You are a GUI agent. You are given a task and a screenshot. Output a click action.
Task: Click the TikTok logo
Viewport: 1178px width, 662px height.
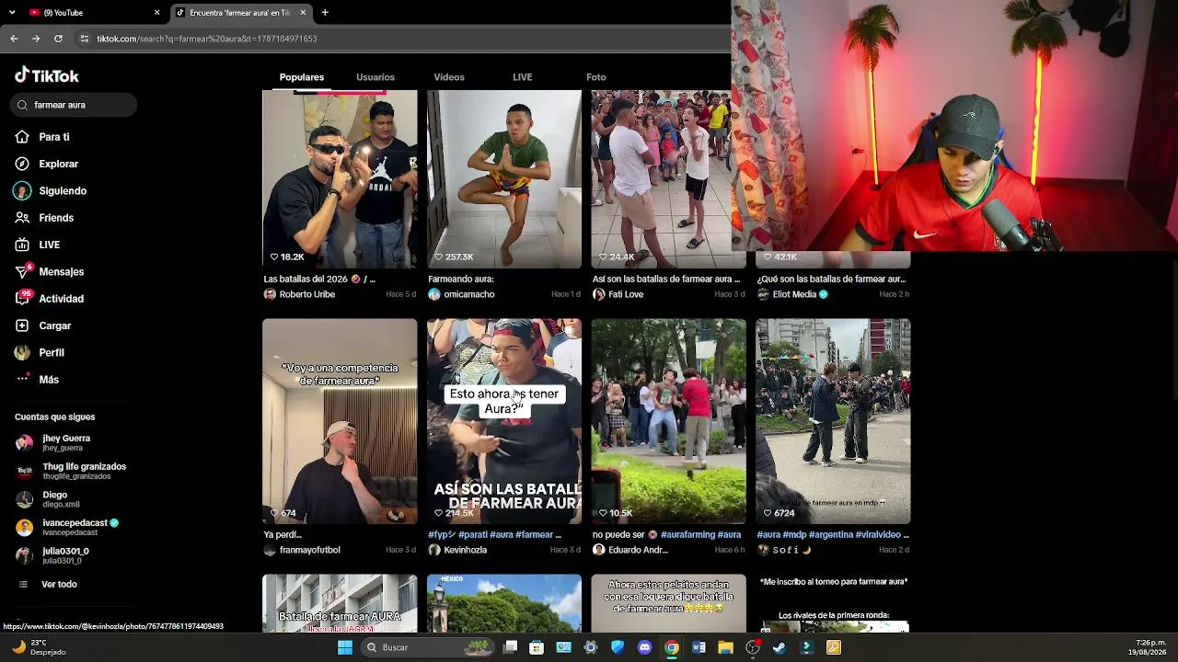pos(47,76)
